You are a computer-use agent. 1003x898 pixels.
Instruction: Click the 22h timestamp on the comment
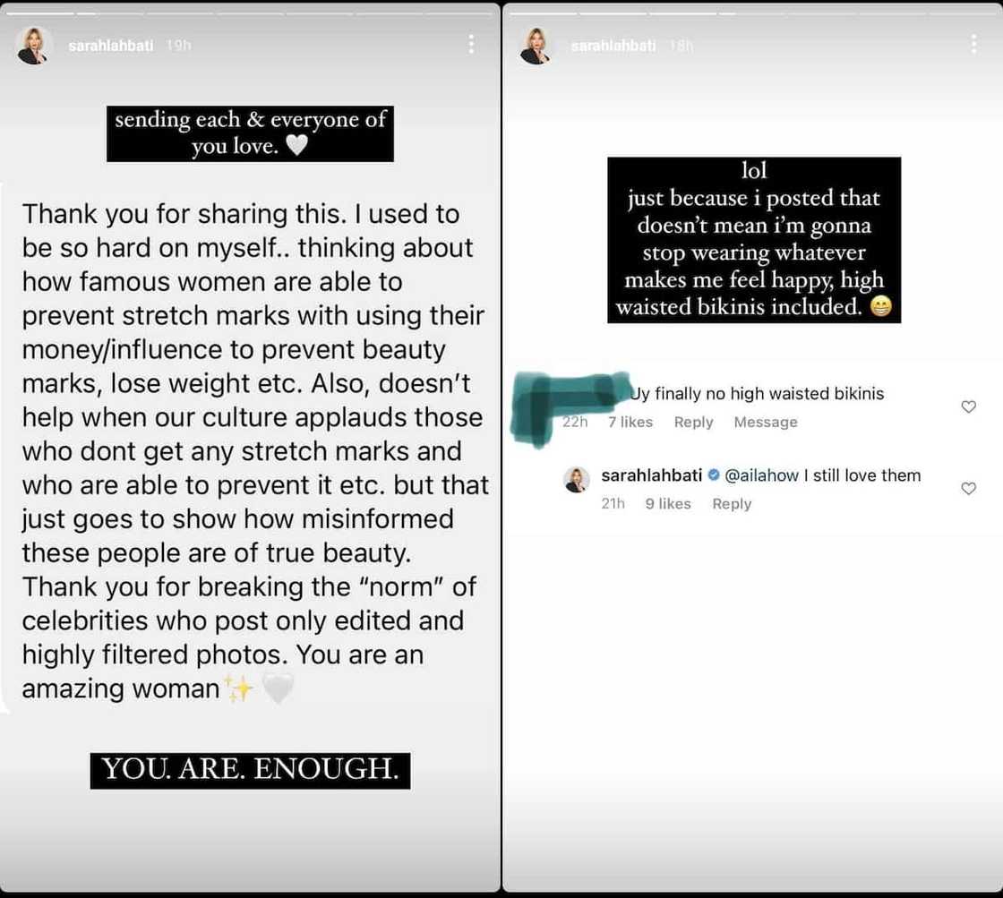(574, 422)
